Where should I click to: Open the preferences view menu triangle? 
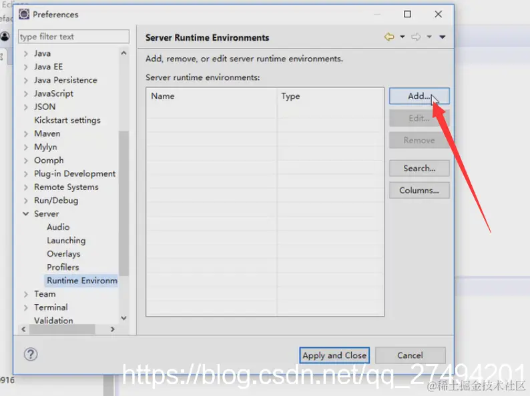click(442, 37)
